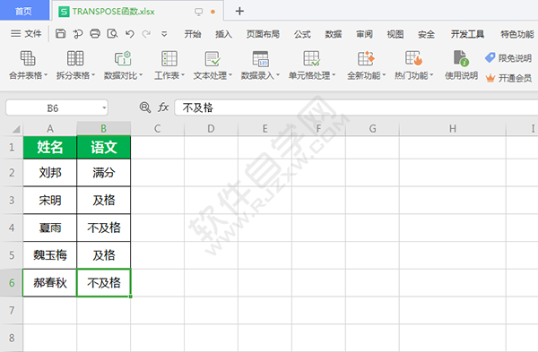Switch to the 审阅 ribbon tab
Viewport: 538px width, 352px height.
coord(364,34)
